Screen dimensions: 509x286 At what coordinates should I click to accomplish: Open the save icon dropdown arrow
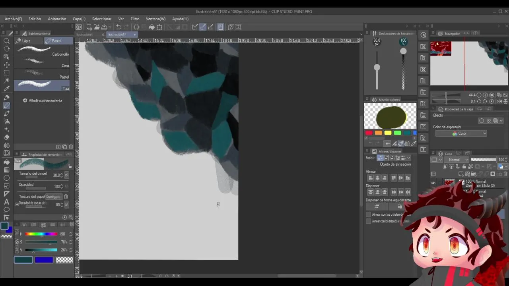111,27
